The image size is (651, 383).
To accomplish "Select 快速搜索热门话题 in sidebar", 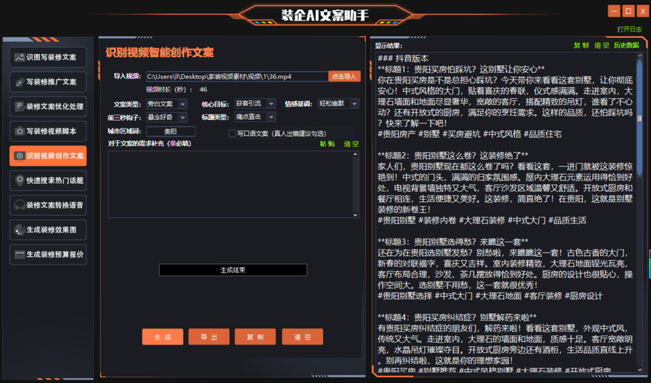I will pyautogui.click(x=48, y=180).
